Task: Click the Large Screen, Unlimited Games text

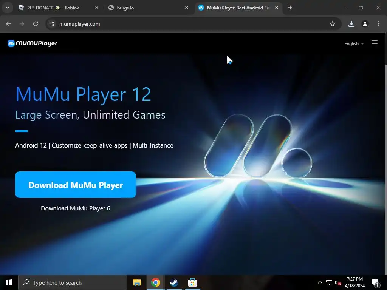Action: pos(90,115)
